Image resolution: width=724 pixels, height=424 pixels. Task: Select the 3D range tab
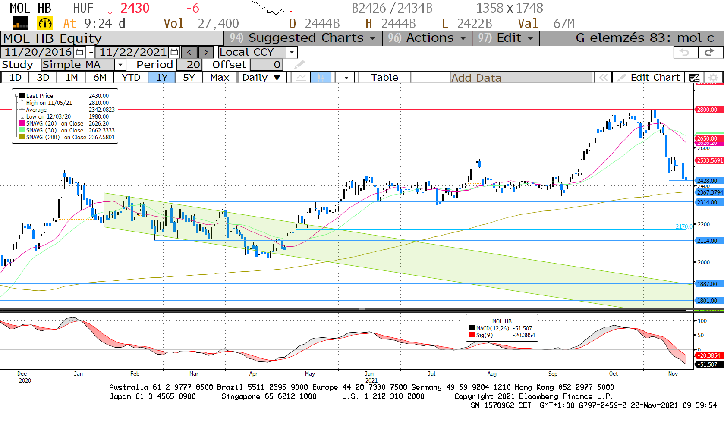(43, 78)
